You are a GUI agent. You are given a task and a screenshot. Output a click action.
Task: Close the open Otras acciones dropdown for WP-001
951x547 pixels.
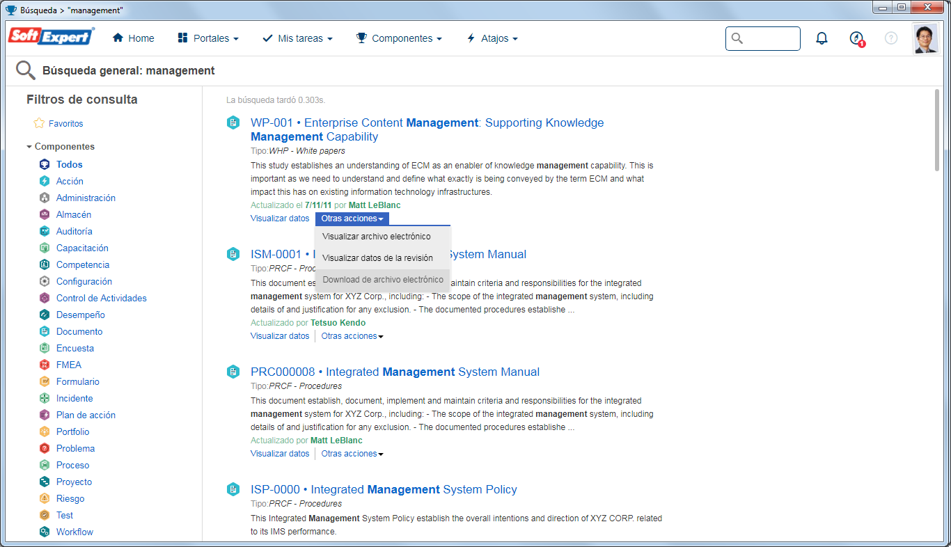coord(352,219)
